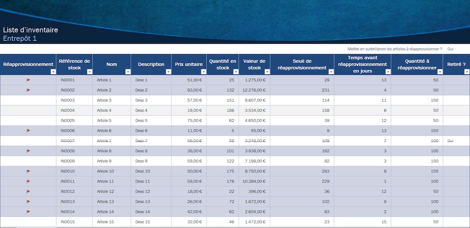Viewport: 470px width, 228px height.
Task: Select cell IN0004 reference
Action: 74,110
